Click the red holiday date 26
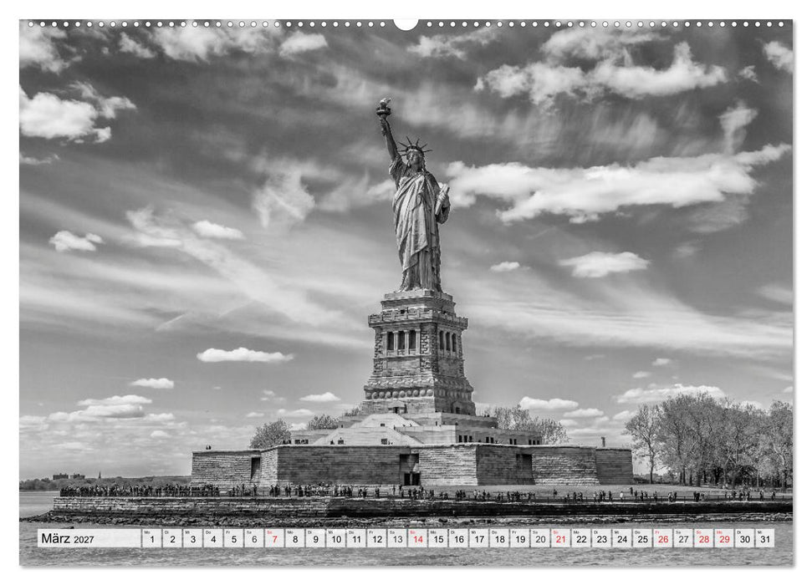 (x=663, y=538)
